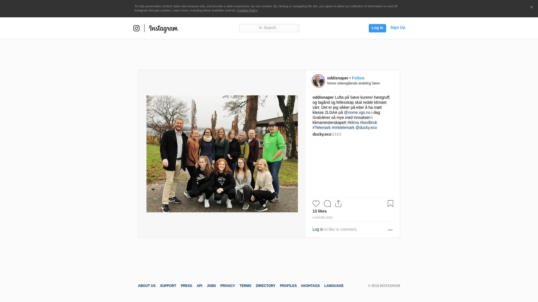Open the ABOUT US footer link
The image size is (538, 302).
pos(147,286)
